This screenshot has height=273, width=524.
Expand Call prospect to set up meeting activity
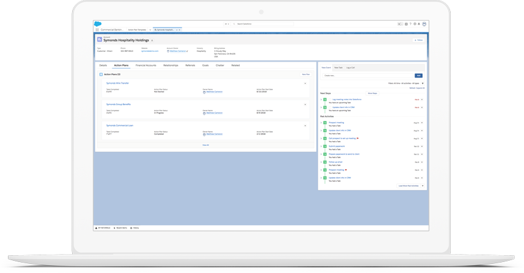point(321,138)
